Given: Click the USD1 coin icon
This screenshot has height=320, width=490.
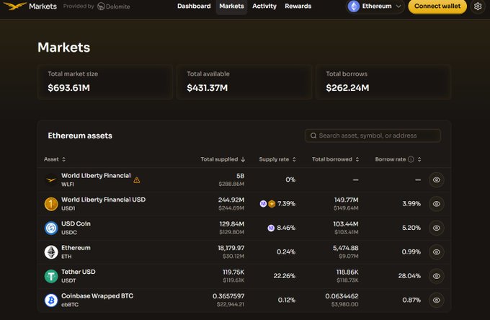Looking at the screenshot, I should 51,204.
